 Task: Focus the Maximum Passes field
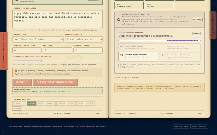click(88, 50)
